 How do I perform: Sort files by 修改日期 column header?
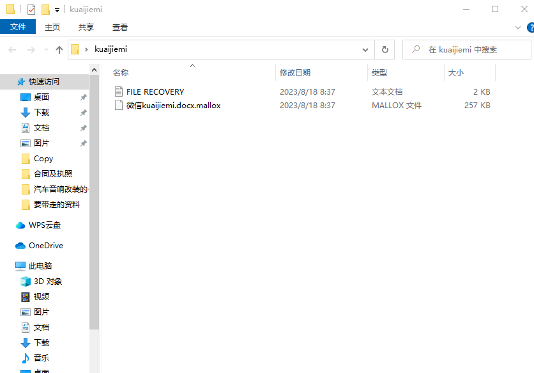(295, 73)
